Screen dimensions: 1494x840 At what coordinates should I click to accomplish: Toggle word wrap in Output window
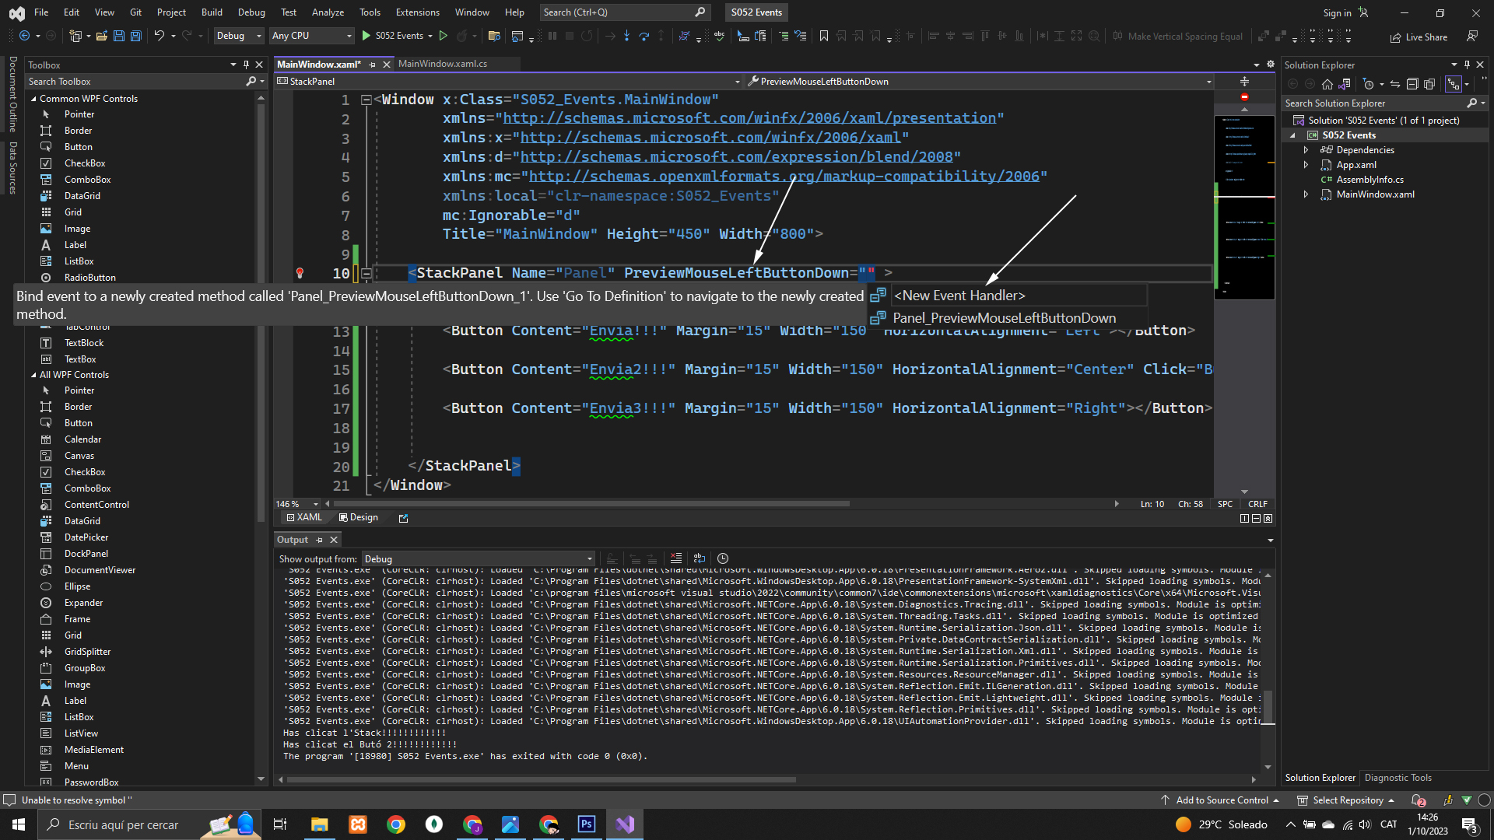[700, 558]
